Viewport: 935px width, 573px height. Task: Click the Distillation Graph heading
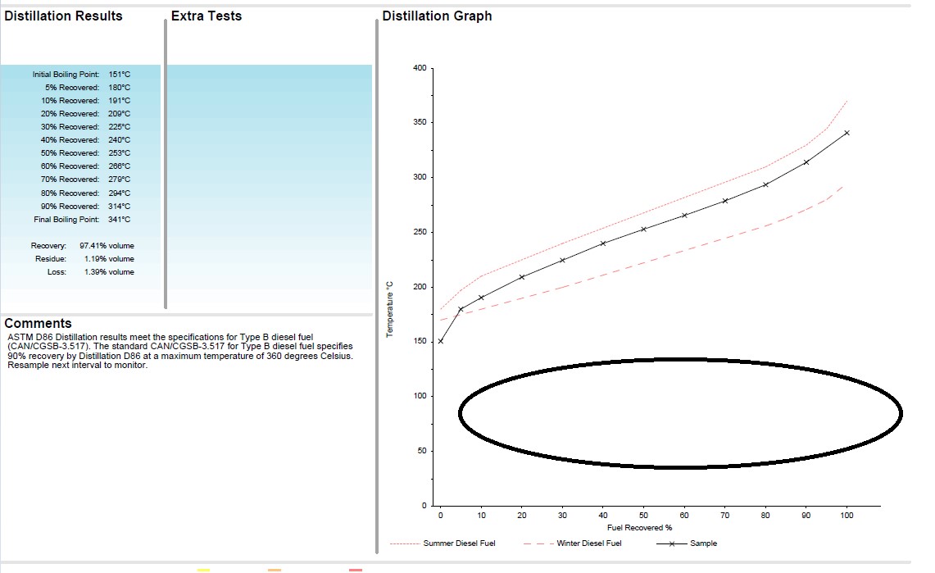(x=438, y=16)
